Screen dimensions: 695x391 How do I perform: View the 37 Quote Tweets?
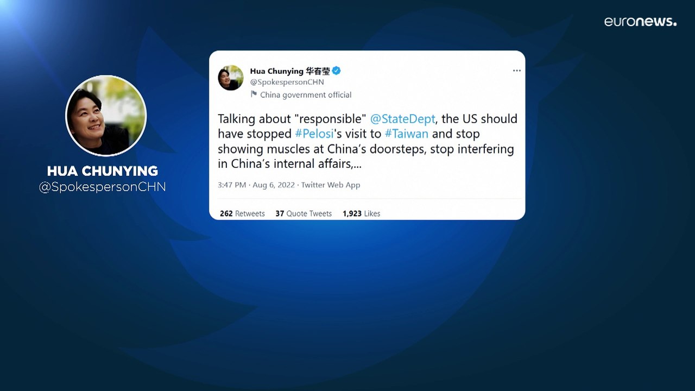304,213
